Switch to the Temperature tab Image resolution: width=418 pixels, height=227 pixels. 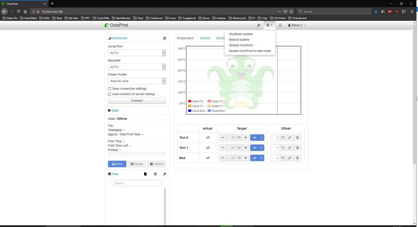pyautogui.click(x=185, y=38)
